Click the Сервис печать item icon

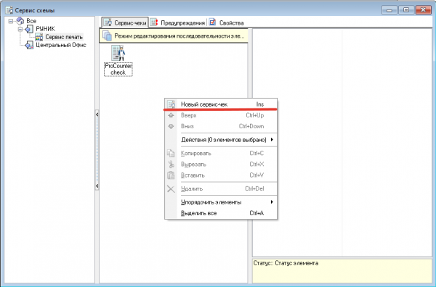coord(39,37)
